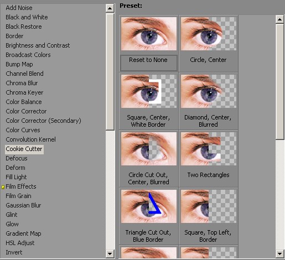This screenshot has height=260, width=285.
Task: Choose Broadcast Colors from the list
Action: coord(28,55)
